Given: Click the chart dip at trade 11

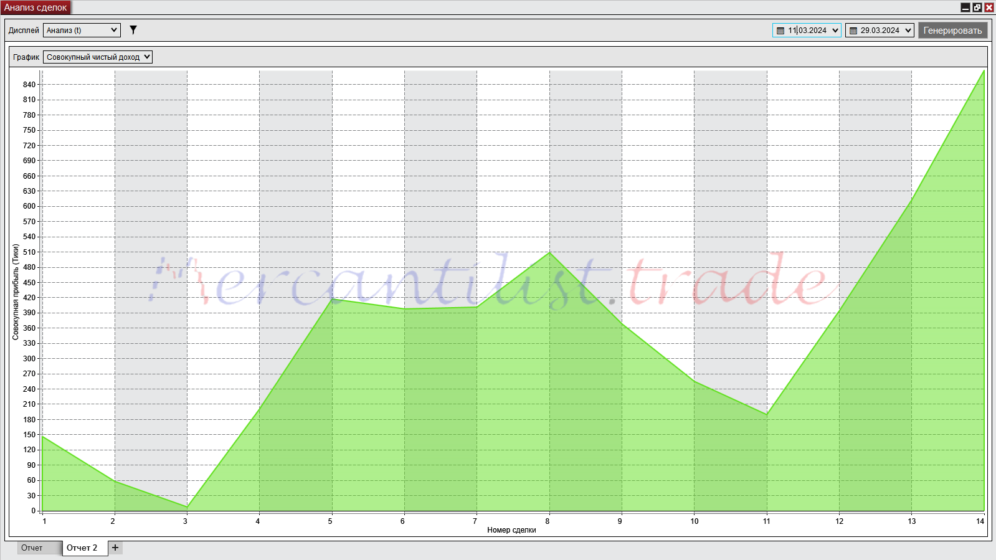Looking at the screenshot, I should tap(767, 414).
